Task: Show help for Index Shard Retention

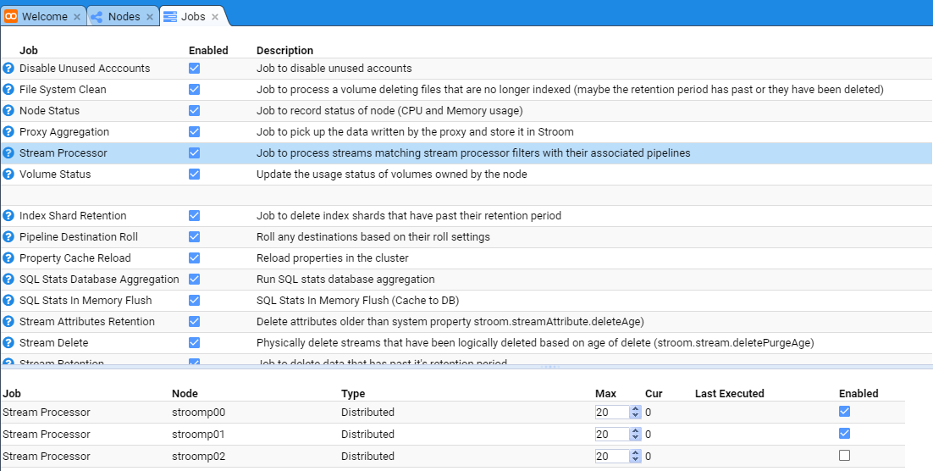Action: [8, 216]
